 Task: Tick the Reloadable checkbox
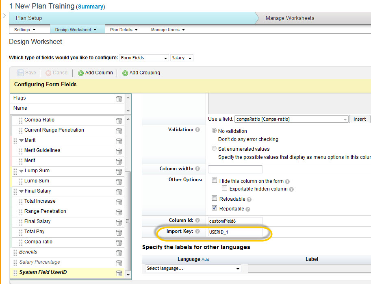[215, 198]
